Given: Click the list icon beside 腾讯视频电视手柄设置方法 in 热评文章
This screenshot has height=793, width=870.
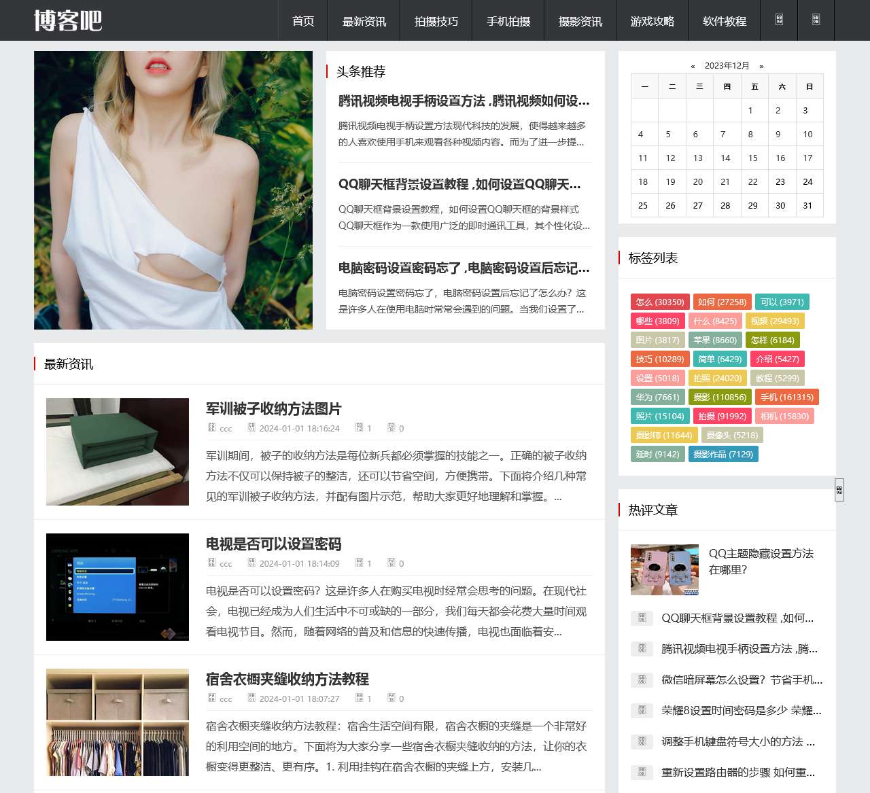Looking at the screenshot, I should tap(642, 649).
